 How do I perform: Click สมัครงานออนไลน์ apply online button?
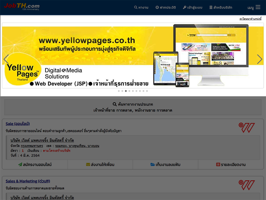point(35,164)
